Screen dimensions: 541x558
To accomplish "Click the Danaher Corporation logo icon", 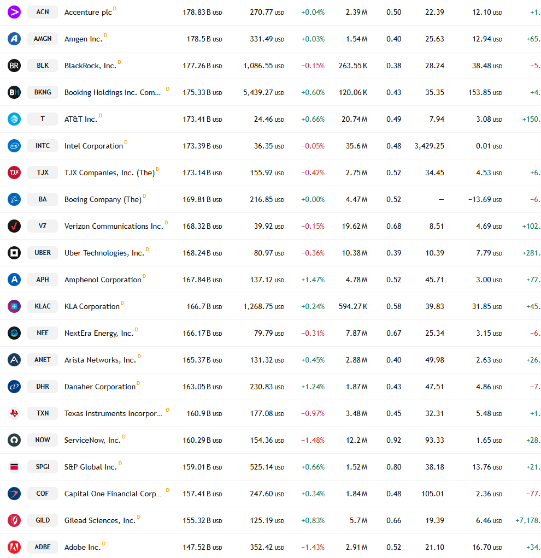I will coord(14,387).
